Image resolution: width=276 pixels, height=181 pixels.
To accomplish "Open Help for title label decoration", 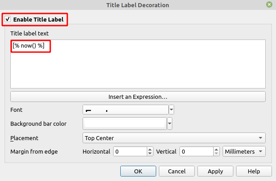I will pyautogui.click(x=254, y=171).
